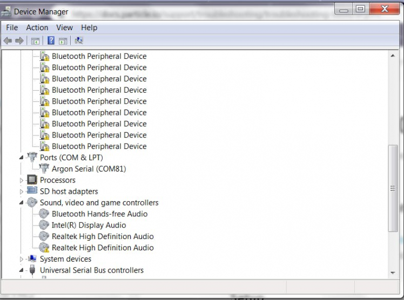Click the Show/Hide Action Pane icon

click(63, 41)
